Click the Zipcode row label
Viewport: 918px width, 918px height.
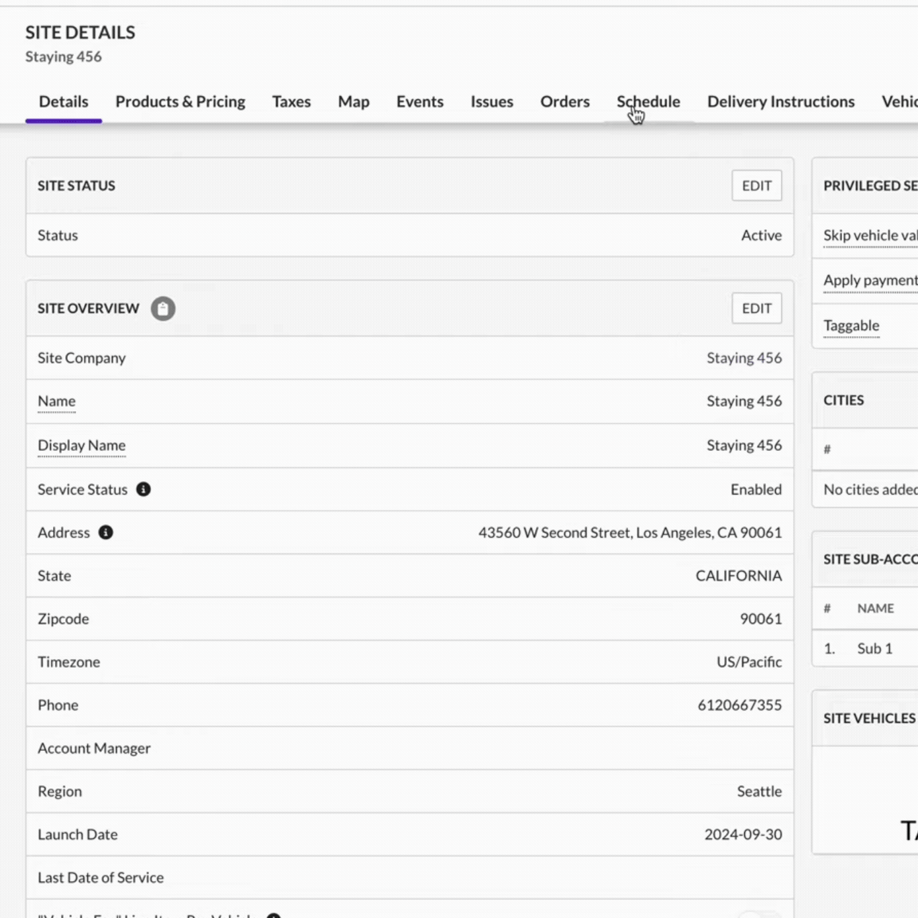63,619
